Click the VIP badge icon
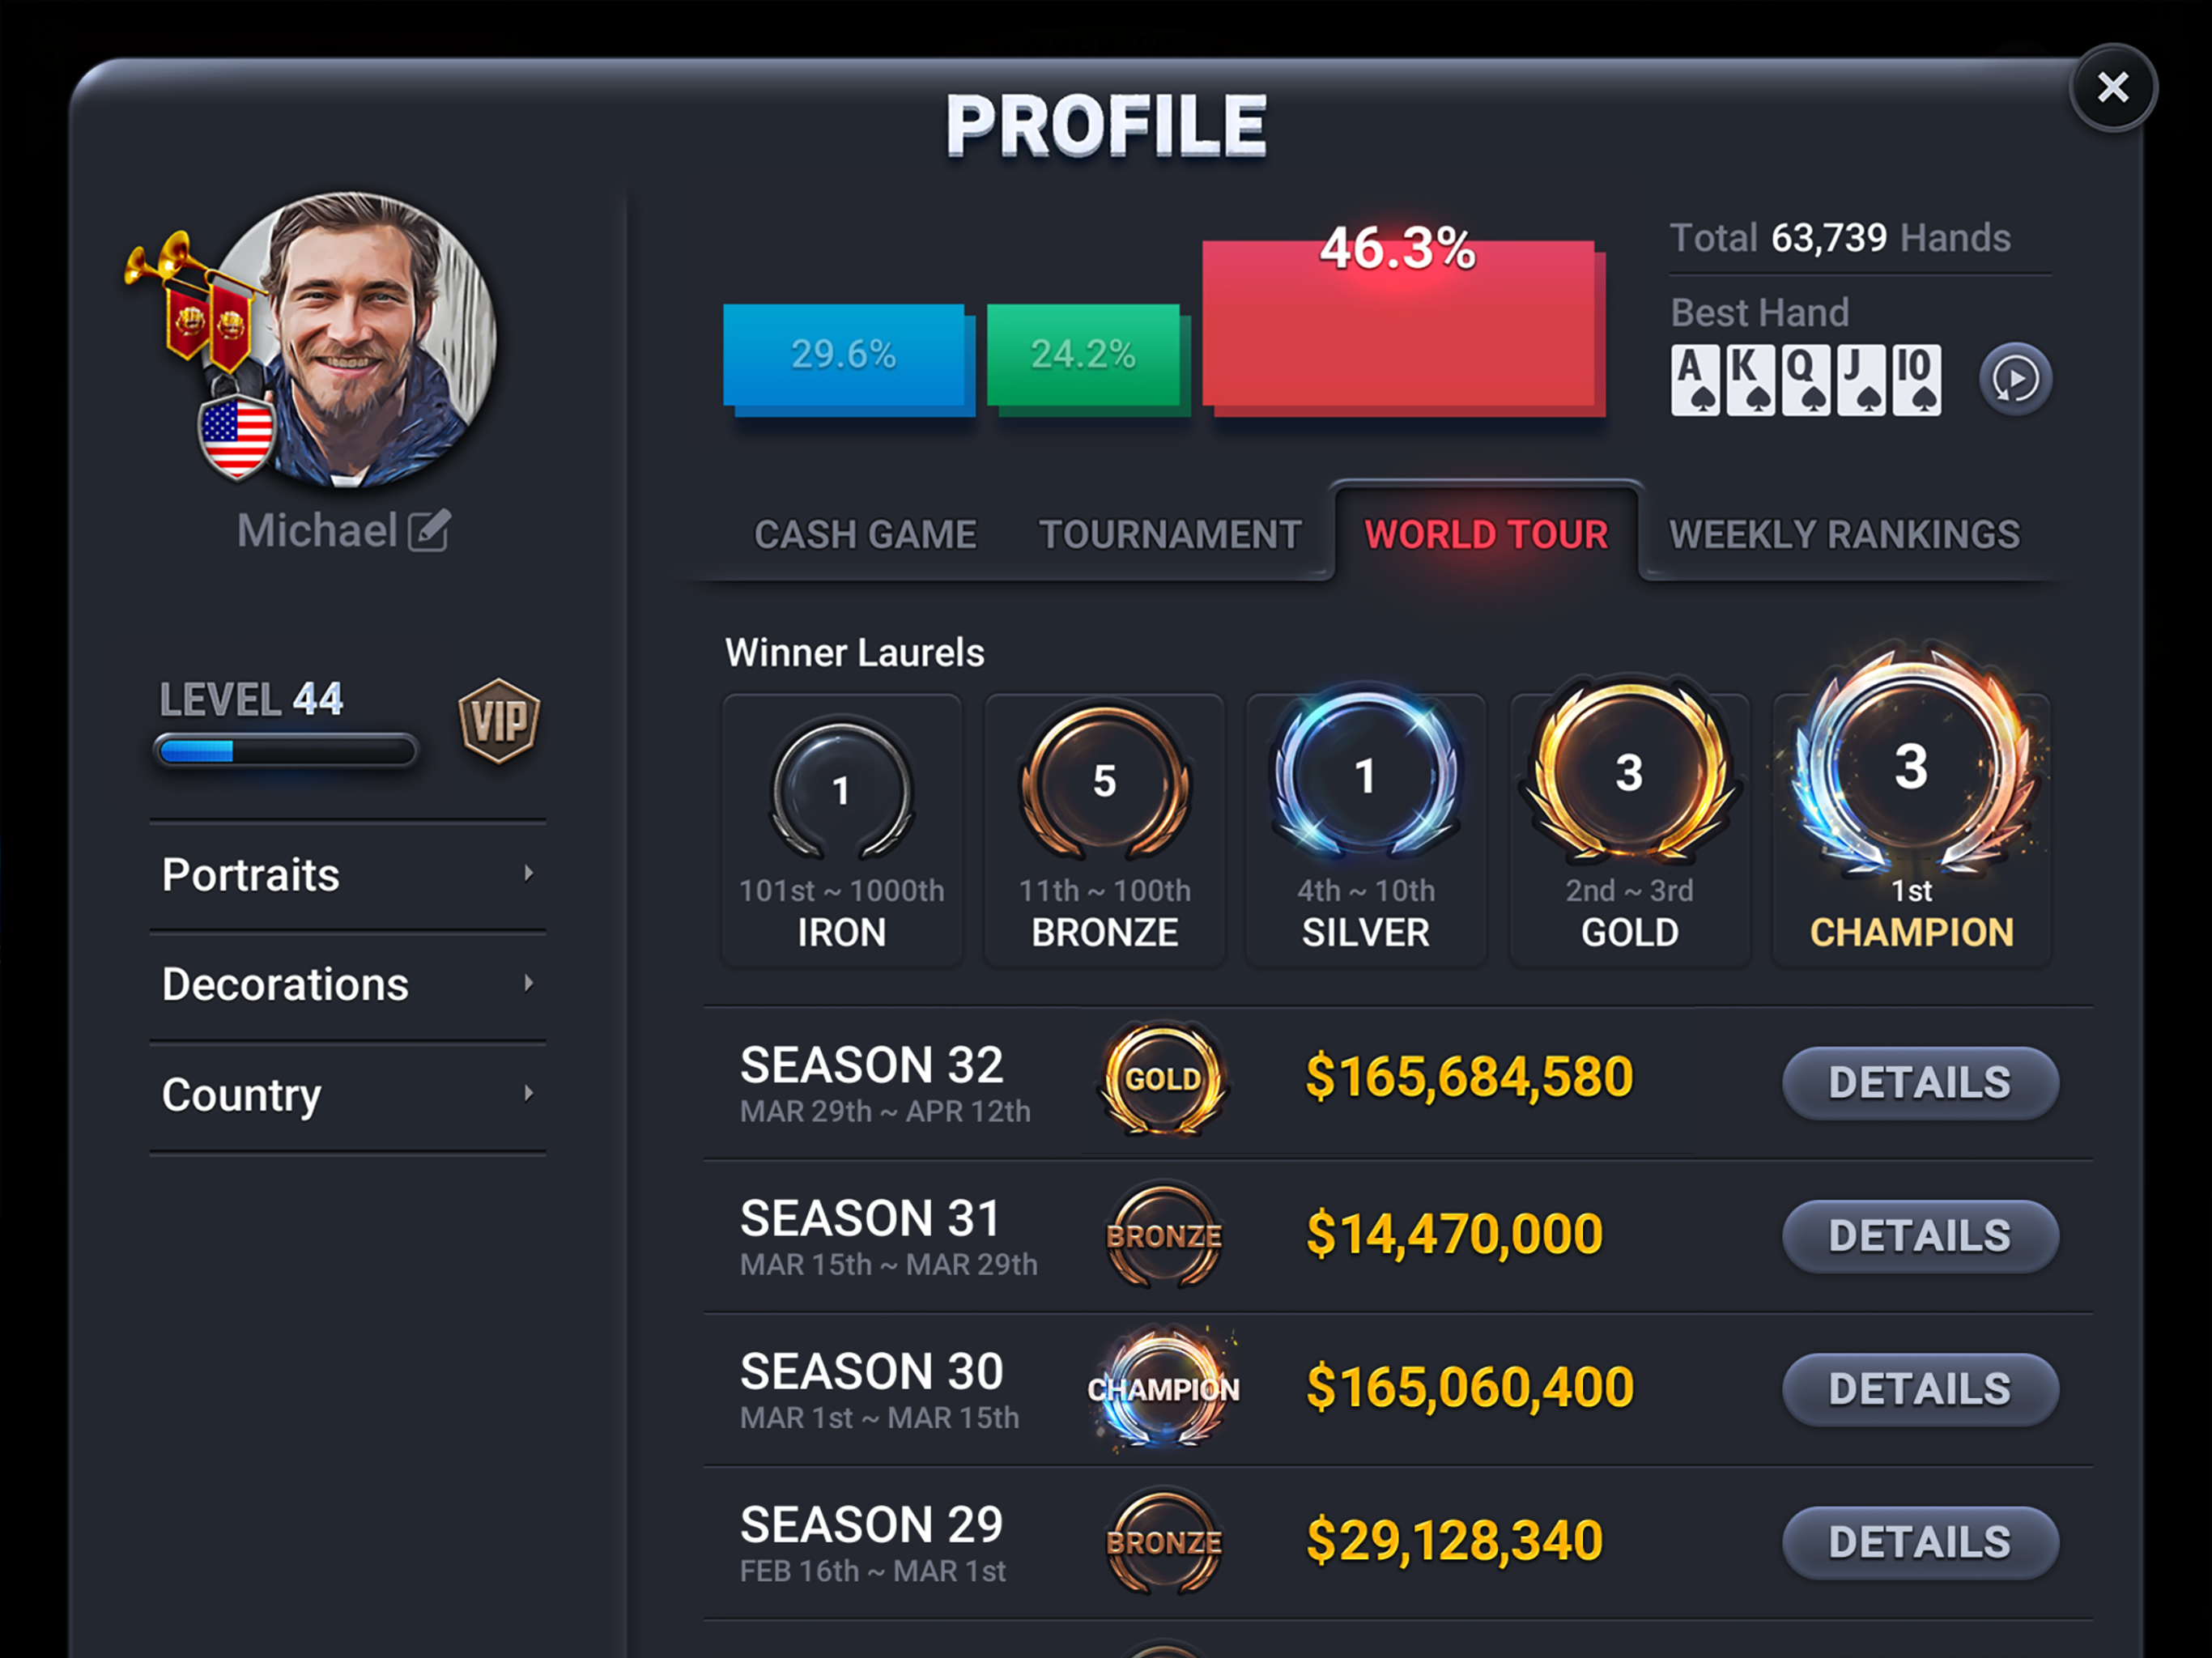 click(x=499, y=720)
